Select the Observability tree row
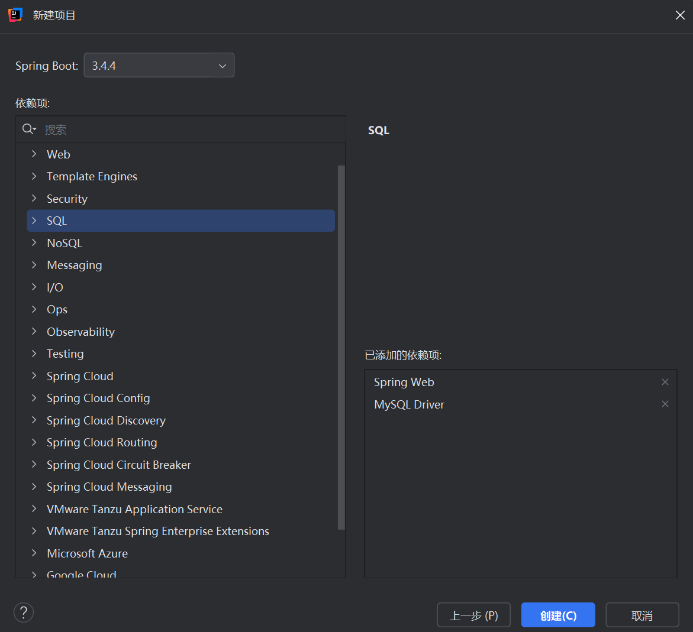Viewport: 693px width, 632px height. (x=180, y=331)
